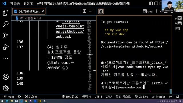This screenshot has height=103, width=183.
Task: Select the lower split cmd terminal
Action: coord(179,23)
